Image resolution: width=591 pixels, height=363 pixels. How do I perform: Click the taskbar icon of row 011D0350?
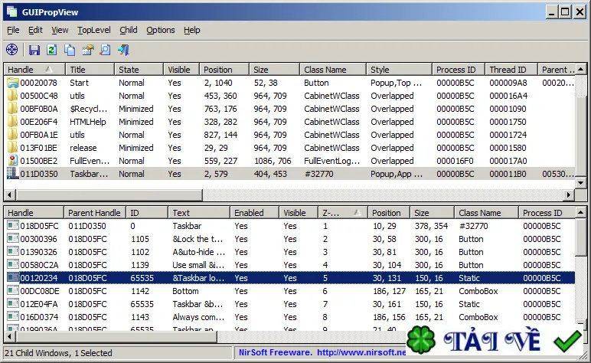click(13, 173)
